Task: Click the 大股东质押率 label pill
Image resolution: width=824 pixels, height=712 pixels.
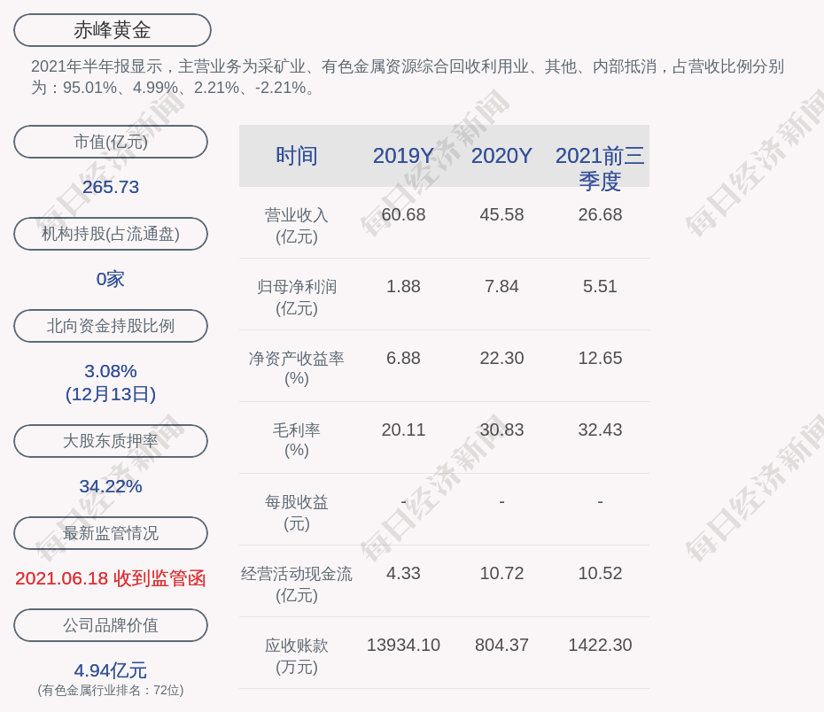Action: click(111, 441)
